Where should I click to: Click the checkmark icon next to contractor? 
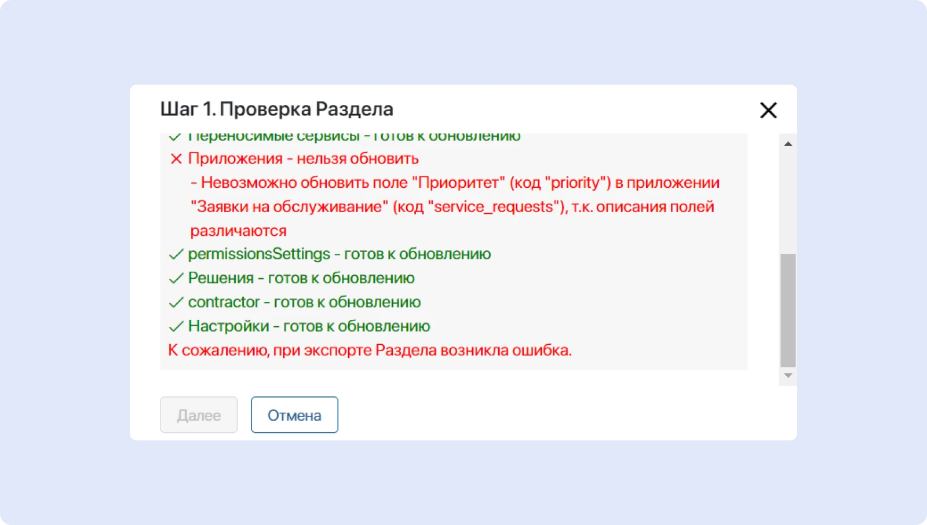176,302
